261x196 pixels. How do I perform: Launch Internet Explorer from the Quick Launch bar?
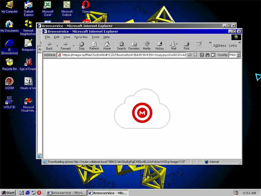[x=28, y=193]
